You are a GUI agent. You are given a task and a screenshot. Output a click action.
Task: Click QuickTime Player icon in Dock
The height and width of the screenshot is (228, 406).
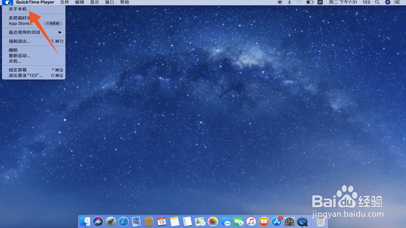[302, 222]
